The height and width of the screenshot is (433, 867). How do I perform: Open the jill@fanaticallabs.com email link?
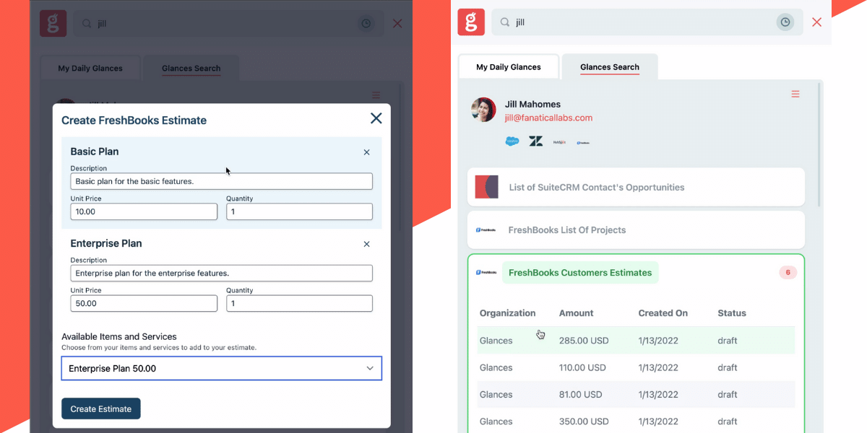pos(548,118)
